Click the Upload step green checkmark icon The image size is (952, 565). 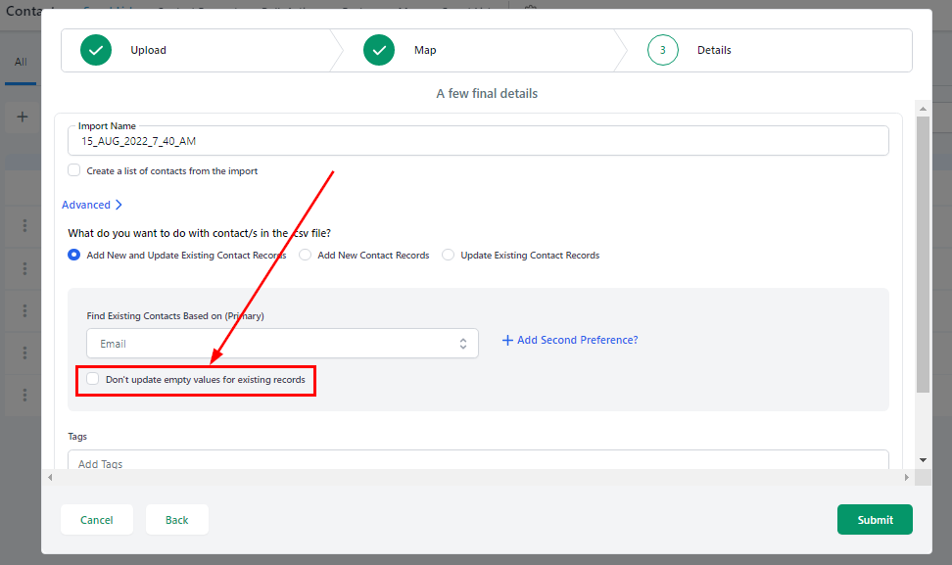pyautogui.click(x=96, y=50)
